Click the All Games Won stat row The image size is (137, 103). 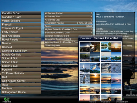[x=68, y=17]
